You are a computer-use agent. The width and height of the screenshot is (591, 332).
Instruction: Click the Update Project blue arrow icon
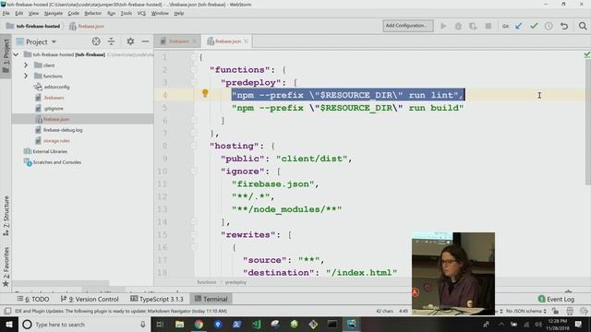click(519, 26)
